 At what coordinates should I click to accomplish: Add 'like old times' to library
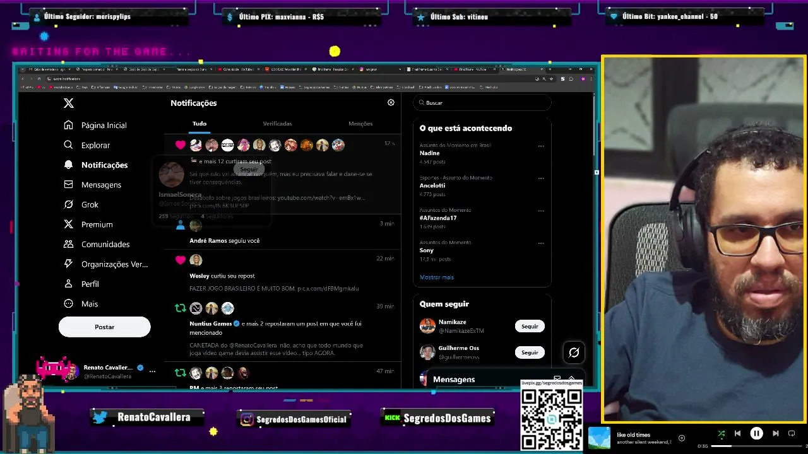click(682, 438)
